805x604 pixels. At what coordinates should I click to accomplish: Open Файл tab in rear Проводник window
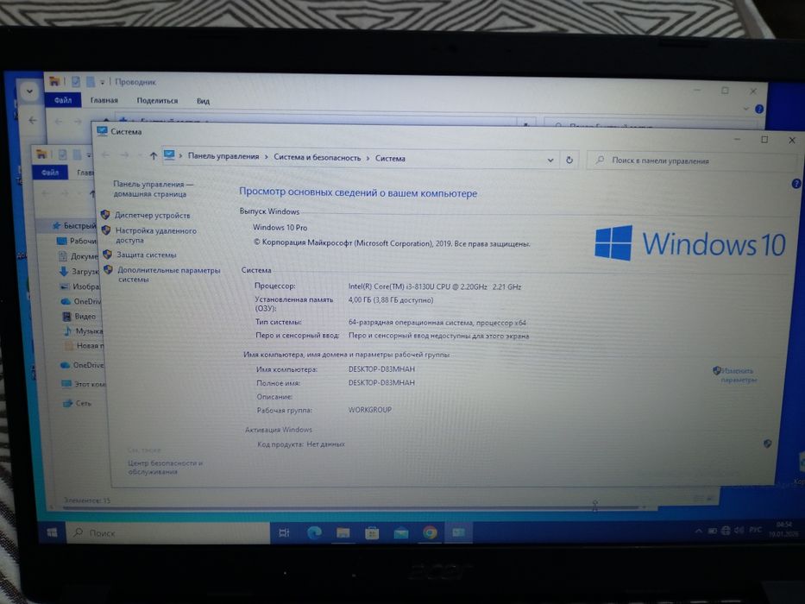click(63, 100)
